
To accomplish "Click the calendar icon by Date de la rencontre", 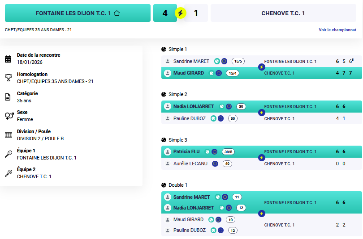I will coord(8,59).
